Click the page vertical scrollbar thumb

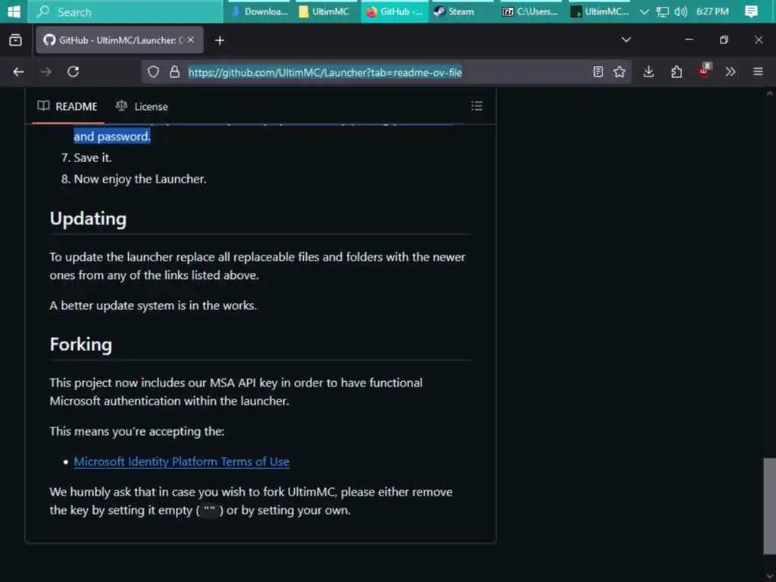[x=769, y=506]
